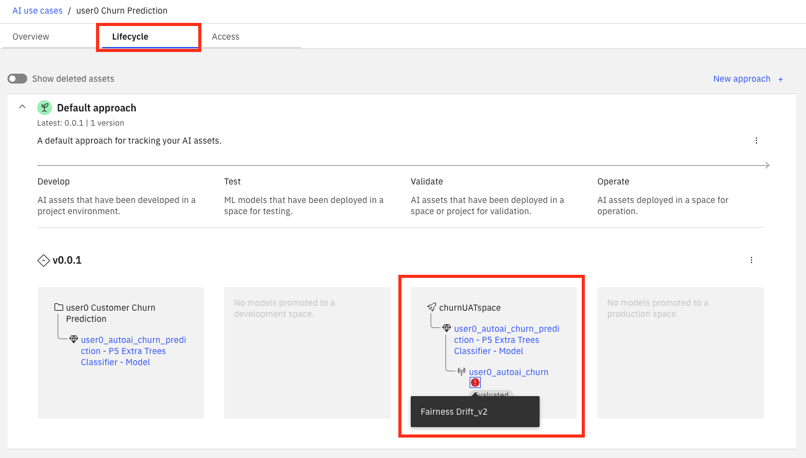
Task: Click the folder icon for user0 Customer Churn Prediction
Action: click(x=59, y=308)
